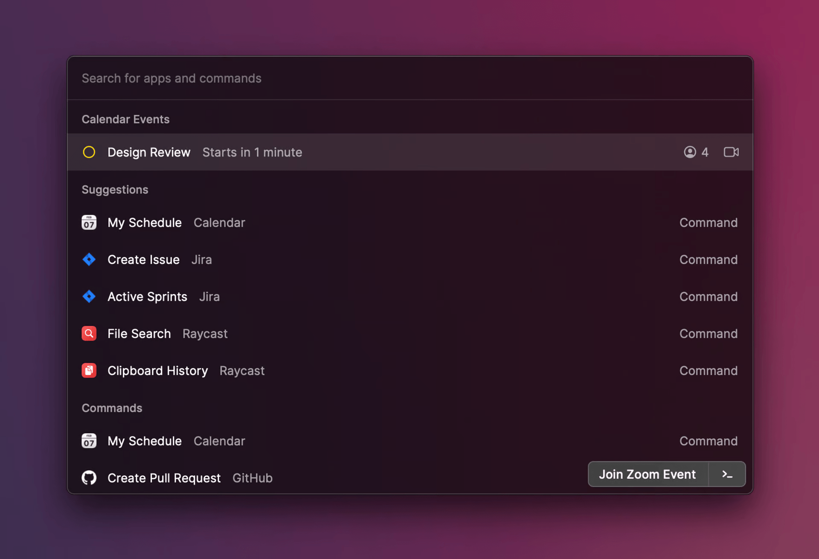Click the calendar icon beside My Schedule in Suggestions

(x=89, y=223)
